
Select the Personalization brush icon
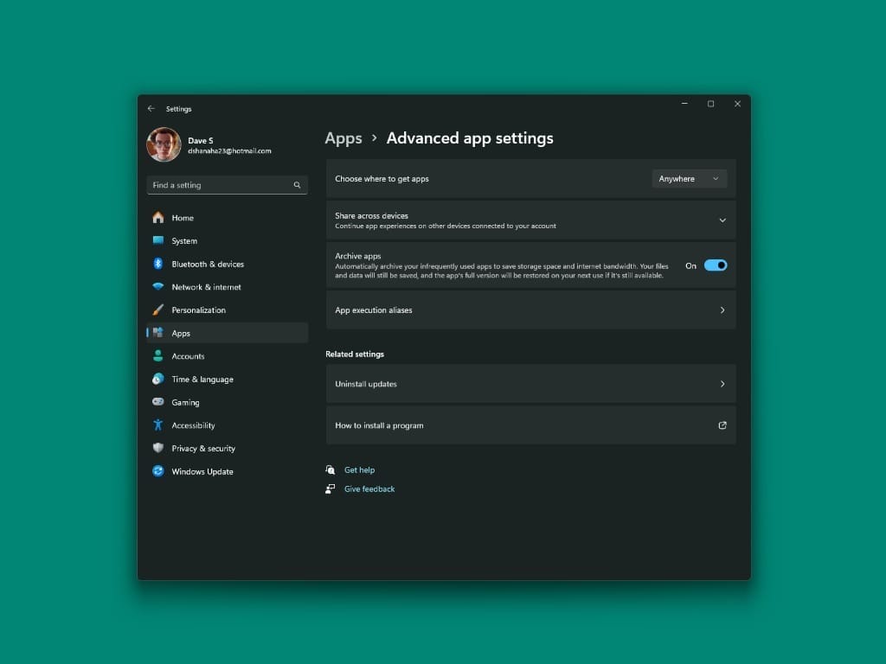click(x=159, y=310)
